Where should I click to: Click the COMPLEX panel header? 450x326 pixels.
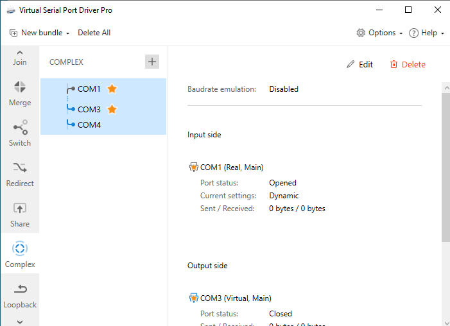[66, 62]
